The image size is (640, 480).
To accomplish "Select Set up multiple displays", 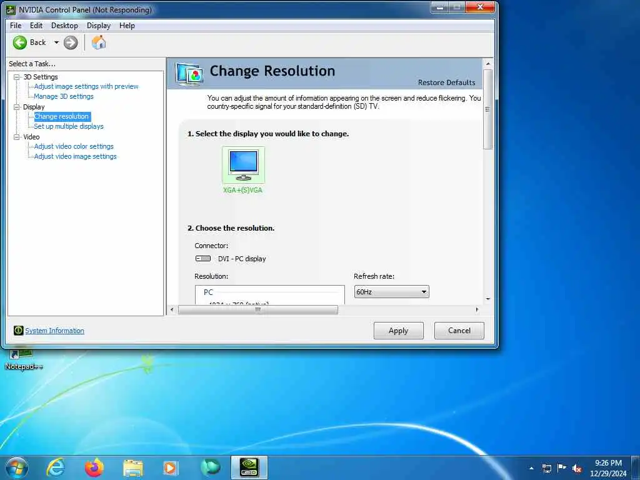I will pos(69,126).
